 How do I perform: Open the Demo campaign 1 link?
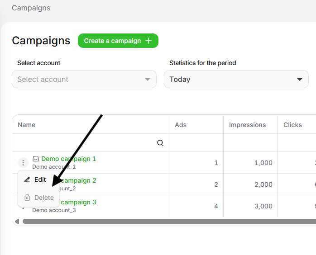pos(68,159)
